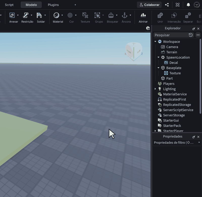Switch to the Script tab

9,5
